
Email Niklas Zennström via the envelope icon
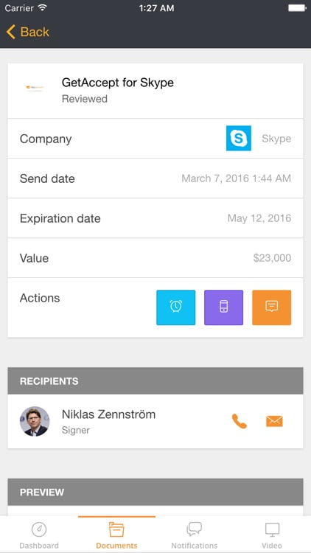(274, 421)
